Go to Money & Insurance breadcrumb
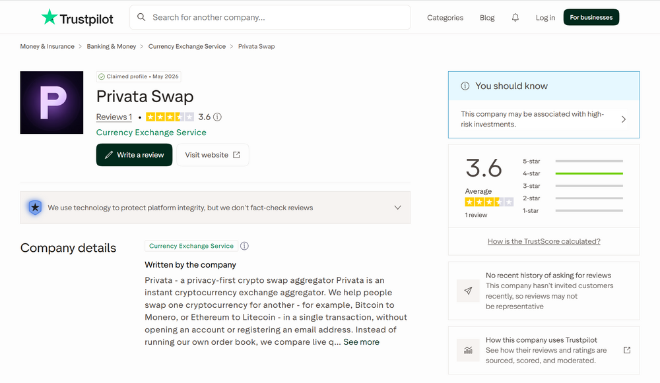Viewport: 660px width, 383px height. 47,46
